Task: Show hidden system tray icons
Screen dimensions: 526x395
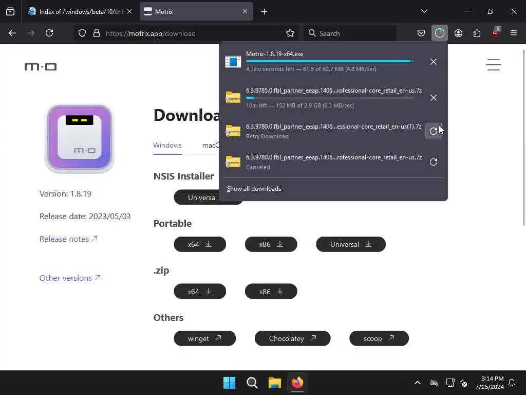Action: (x=418, y=383)
